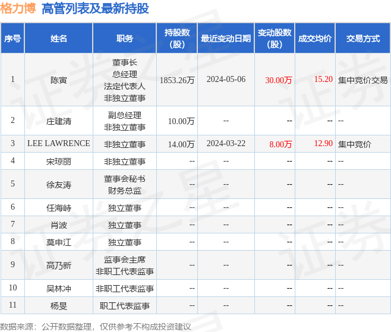Viewport: 391px width, 332px height.
Task: Click the name 陈寅
Action: [x=59, y=80]
